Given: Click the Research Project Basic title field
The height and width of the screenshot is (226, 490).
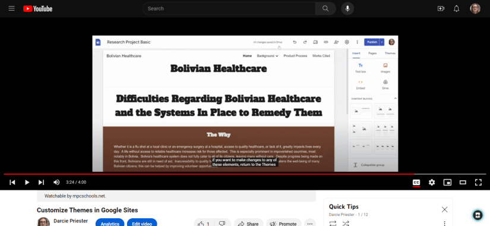Looking at the screenshot, I should tap(128, 42).
